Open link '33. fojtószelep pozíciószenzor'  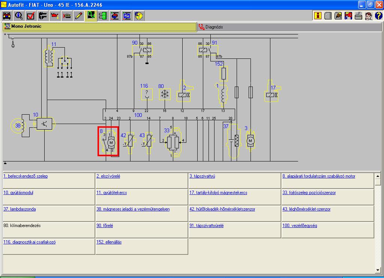[x=309, y=193]
